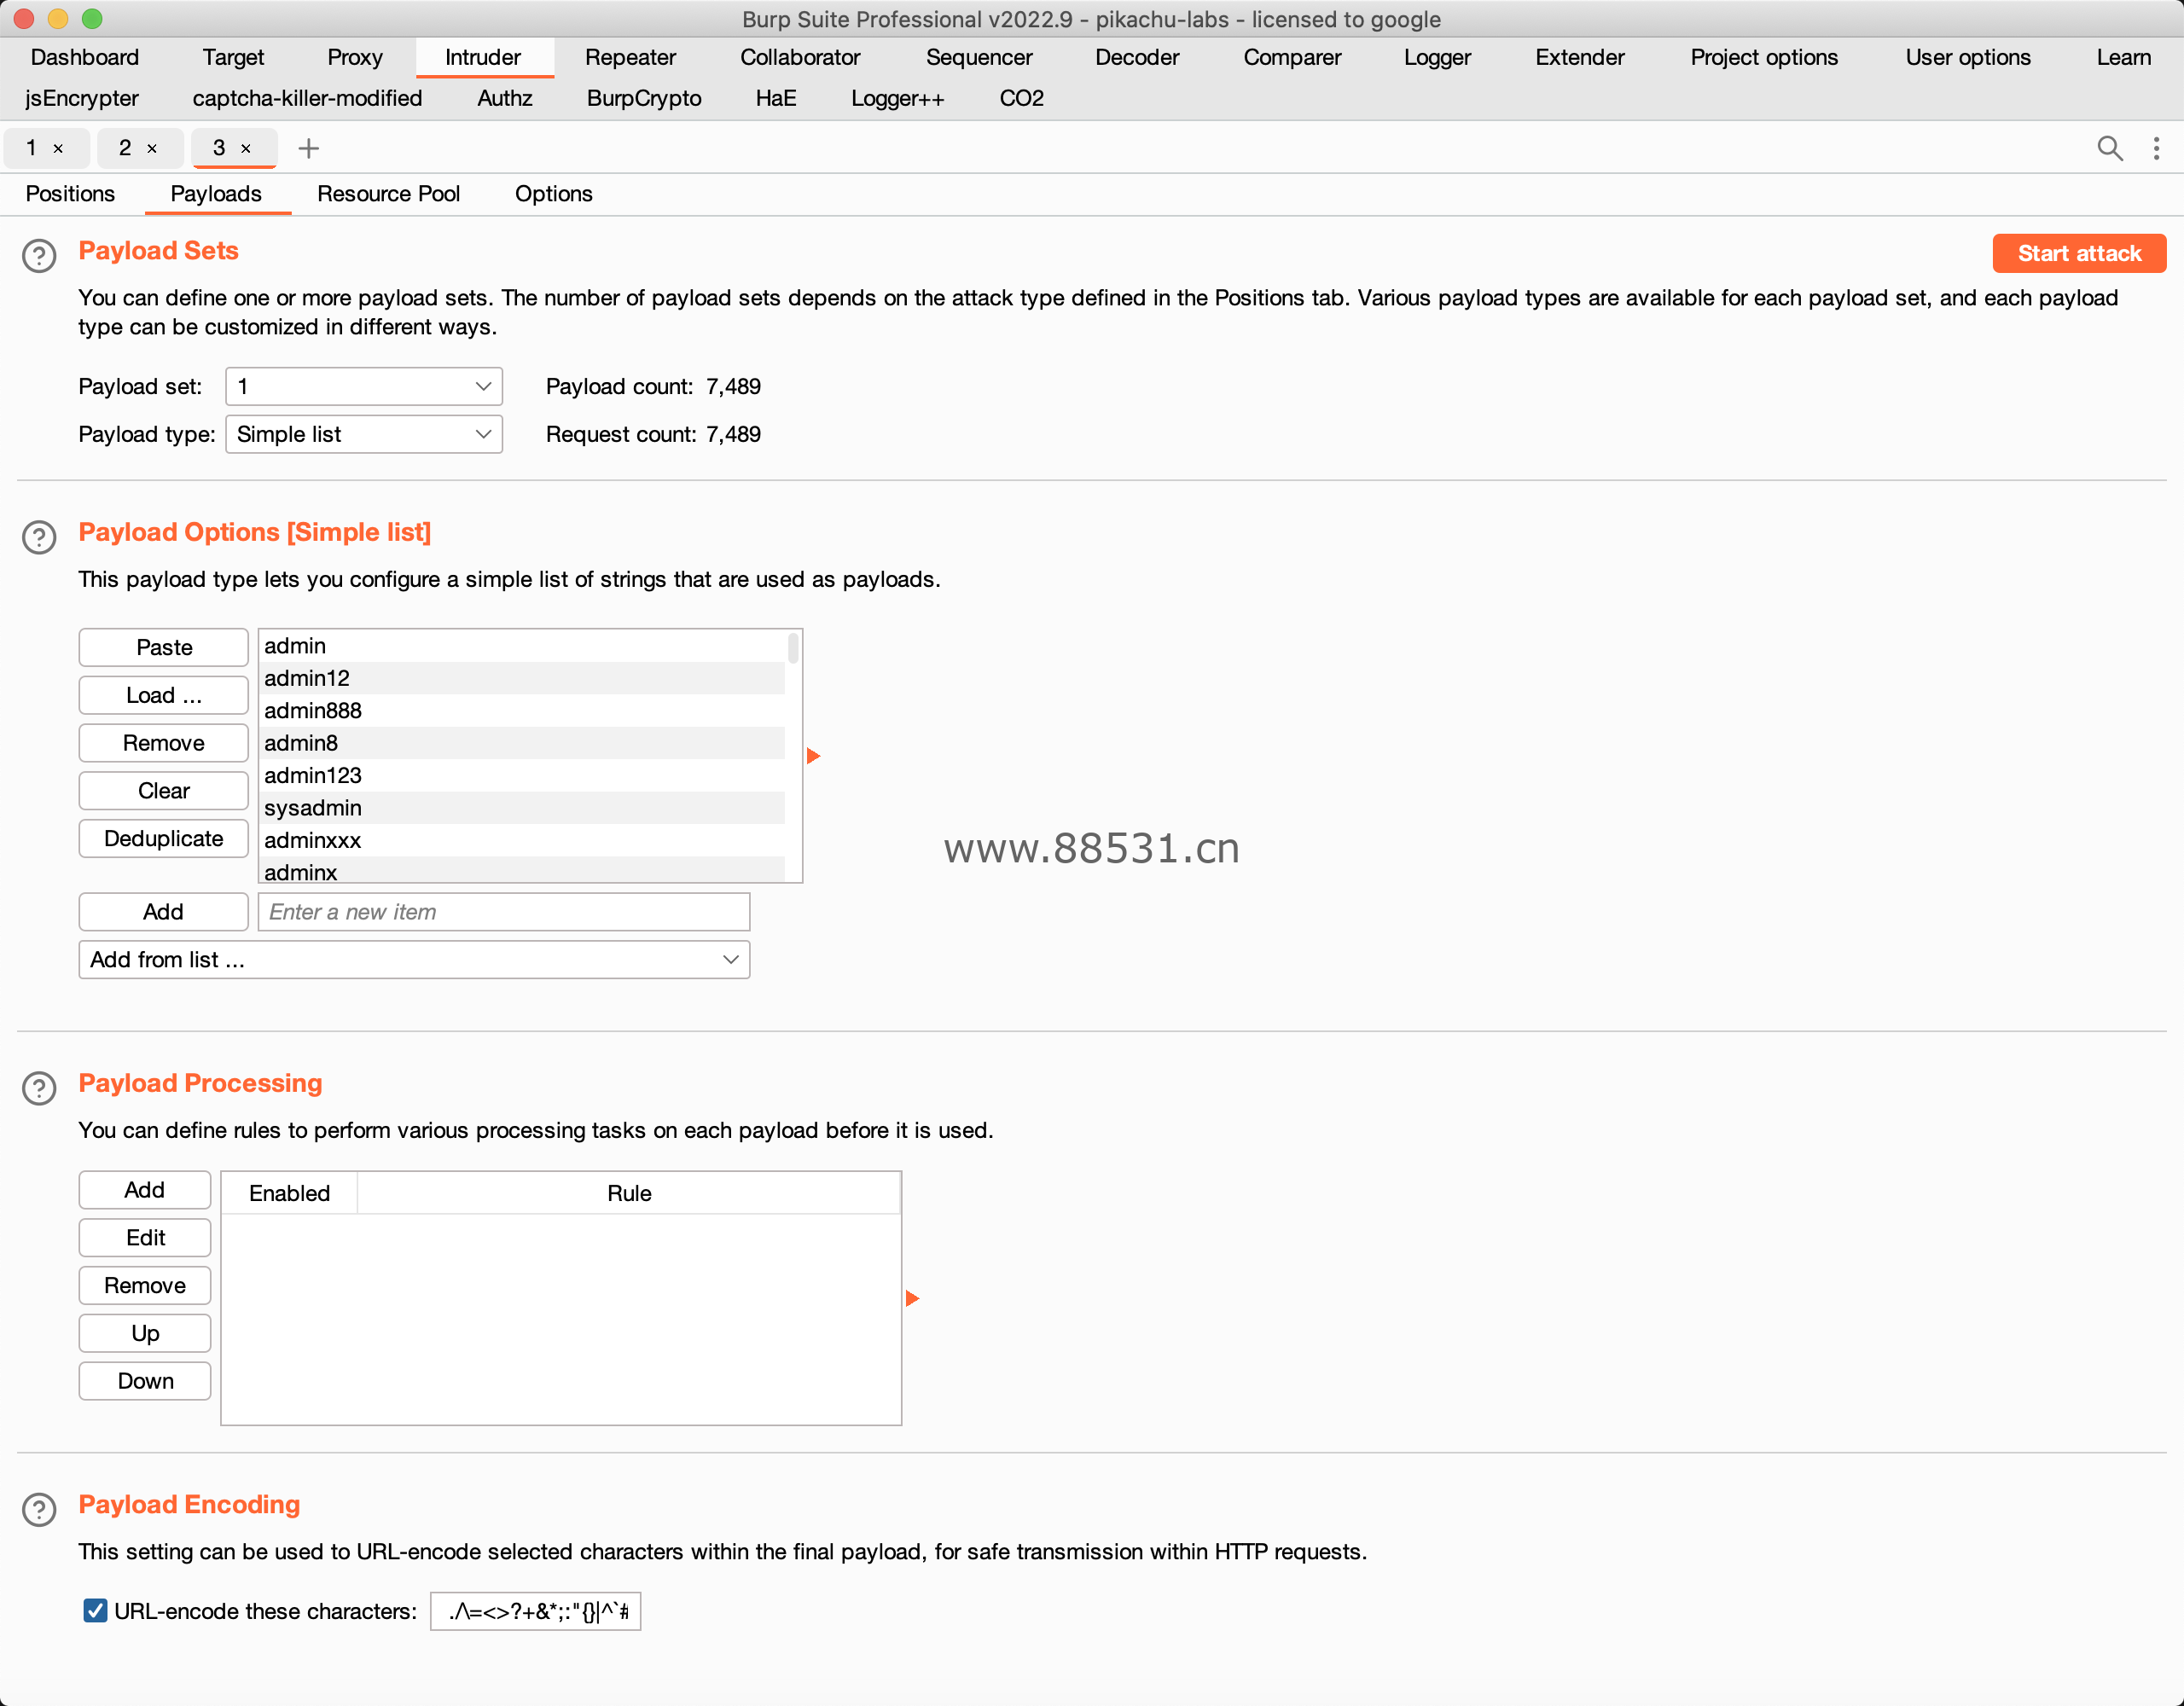Switch to the Positions tab
Screen dimensions: 2184x1706
coord(70,194)
